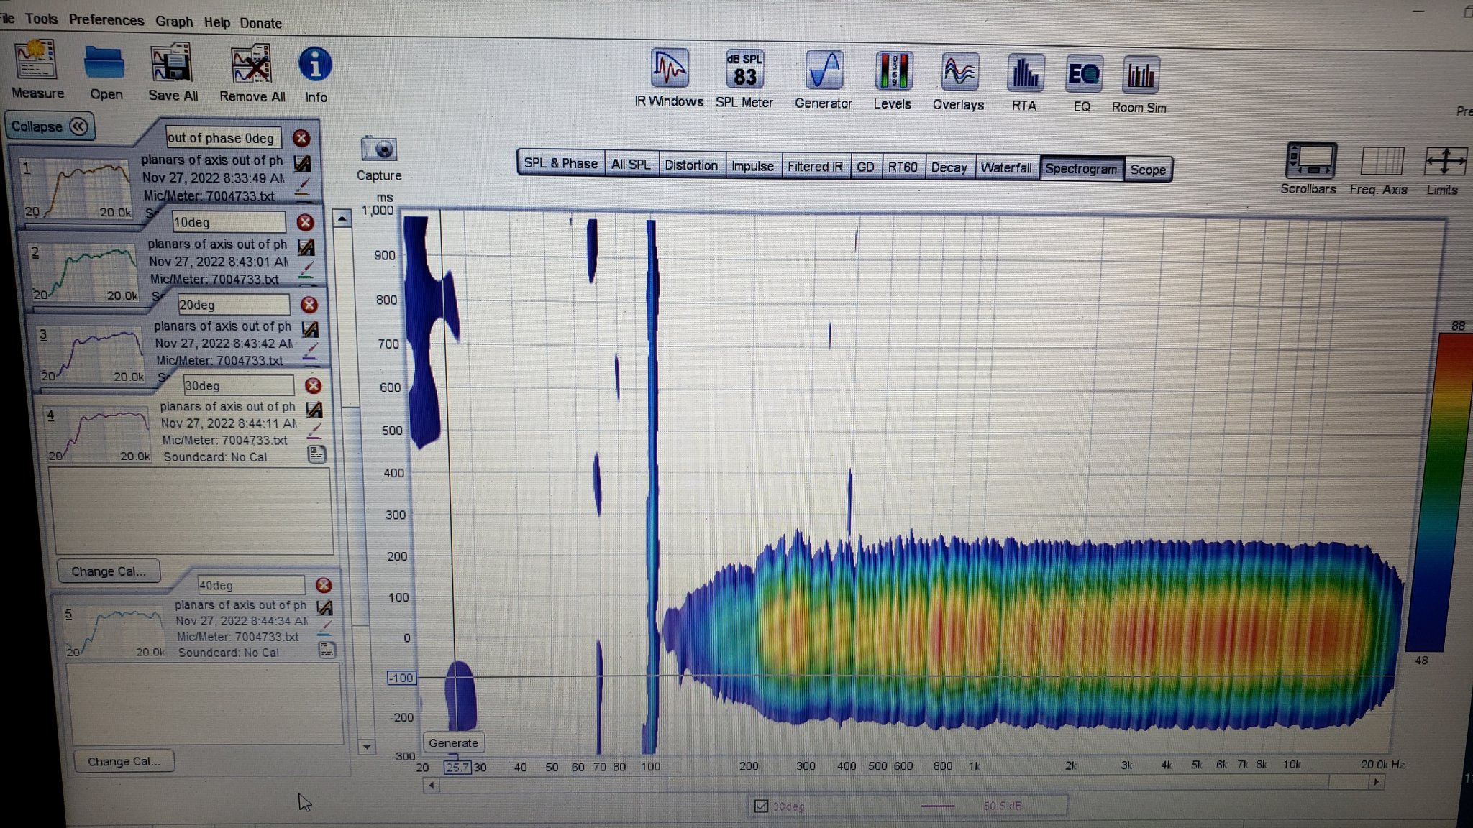Select the Spectrogram tab
This screenshot has width=1473, height=828.
tap(1081, 169)
